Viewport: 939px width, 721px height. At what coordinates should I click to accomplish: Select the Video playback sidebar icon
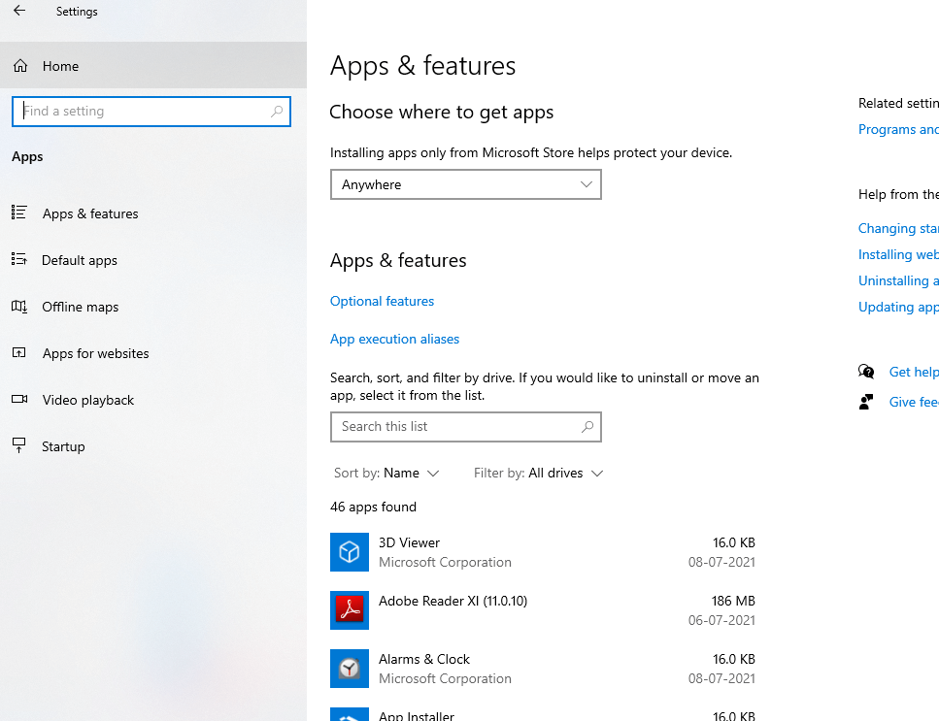click(x=20, y=400)
